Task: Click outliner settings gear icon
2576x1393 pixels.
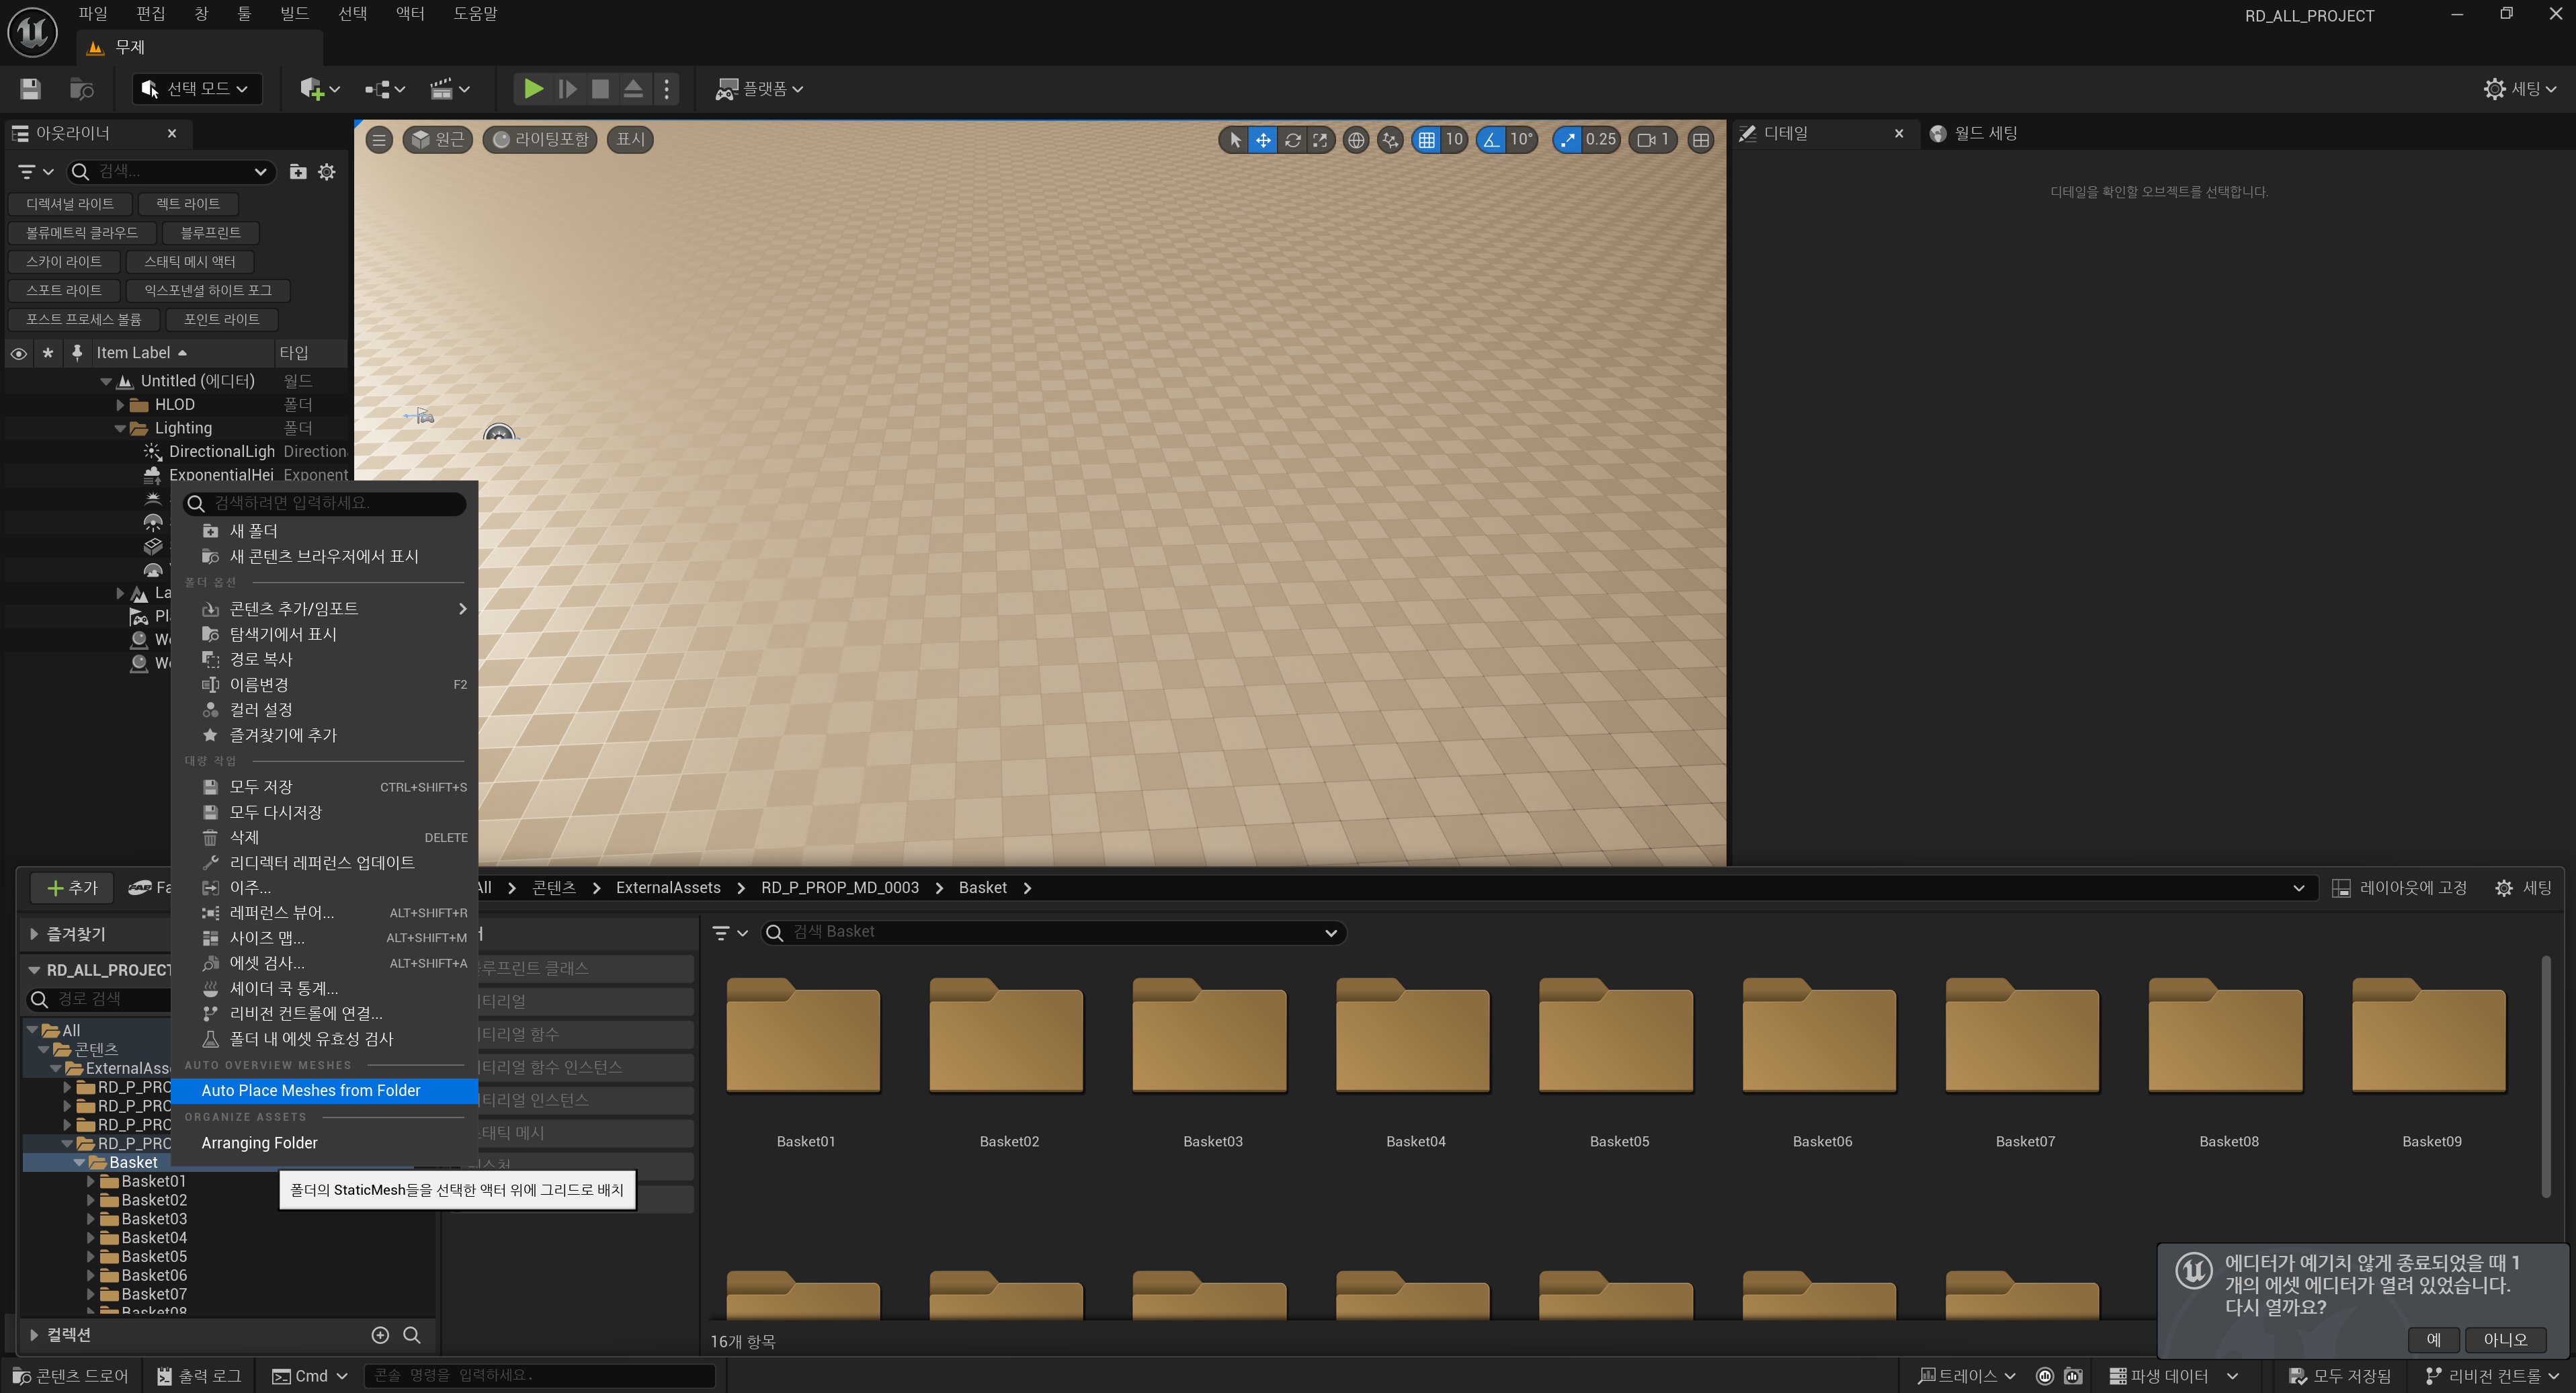Action: coord(327,172)
